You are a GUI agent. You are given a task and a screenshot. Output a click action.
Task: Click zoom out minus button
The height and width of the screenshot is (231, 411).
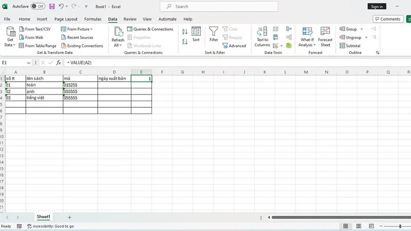(381, 226)
